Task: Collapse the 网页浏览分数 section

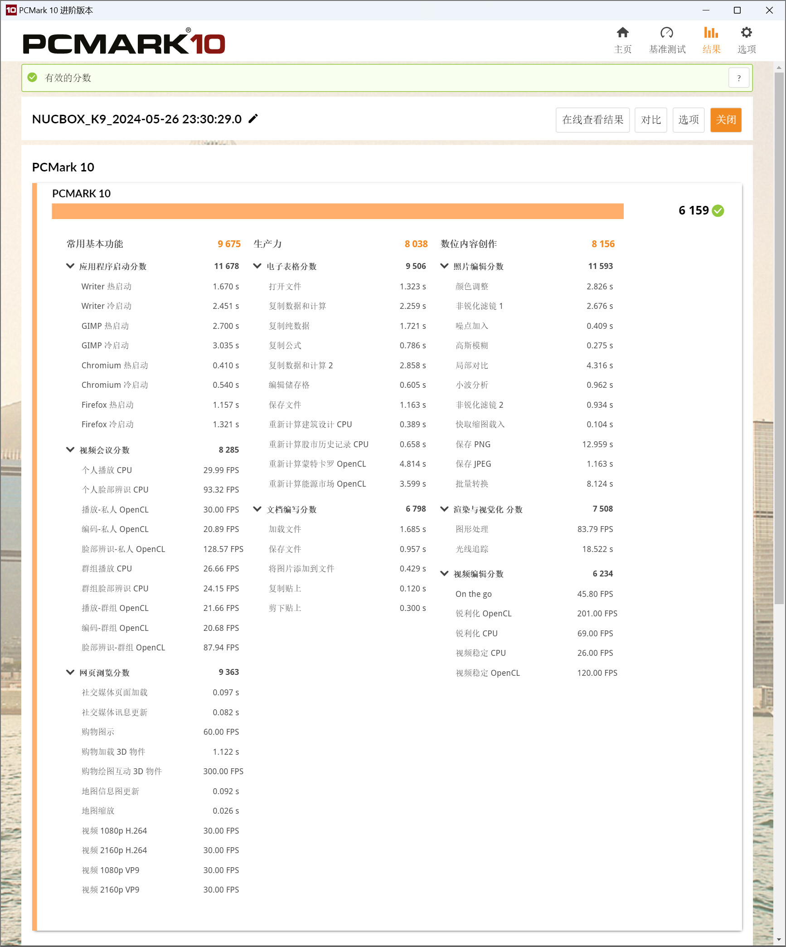Action: [x=70, y=672]
